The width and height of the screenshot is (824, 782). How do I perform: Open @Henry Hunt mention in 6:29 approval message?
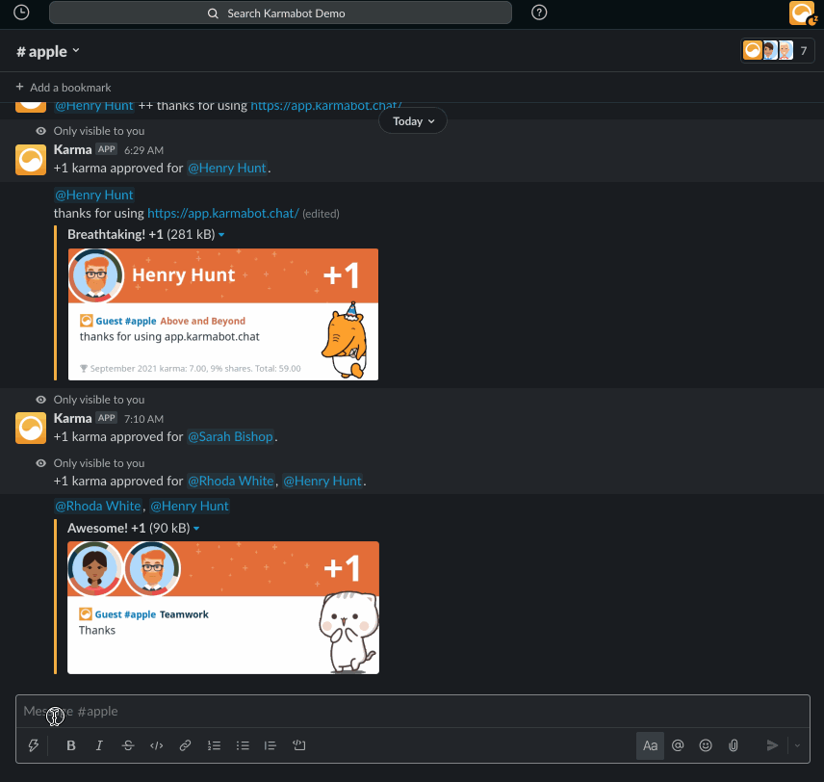(x=227, y=169)
